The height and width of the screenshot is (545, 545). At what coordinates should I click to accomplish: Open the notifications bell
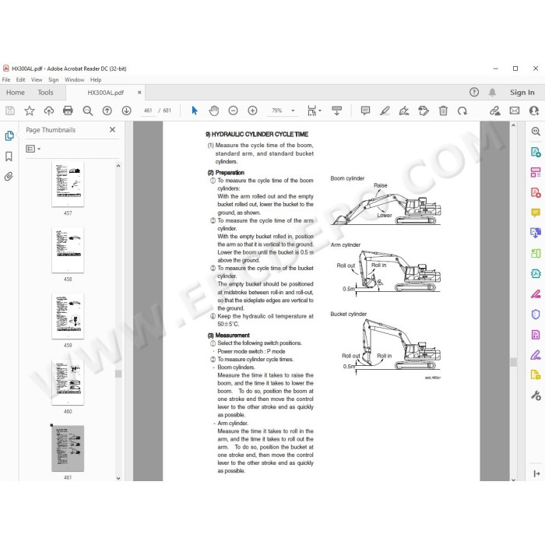[492, 92]
